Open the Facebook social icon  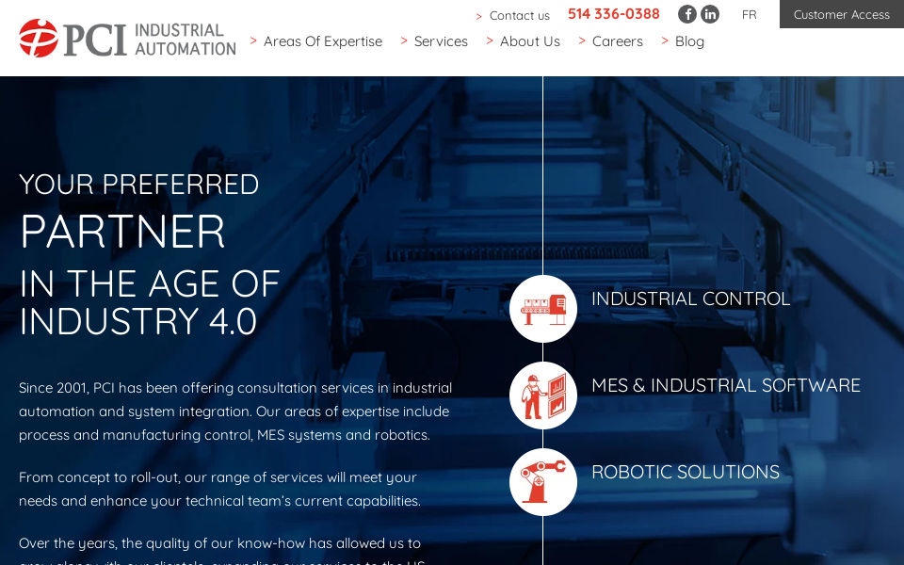687,14
